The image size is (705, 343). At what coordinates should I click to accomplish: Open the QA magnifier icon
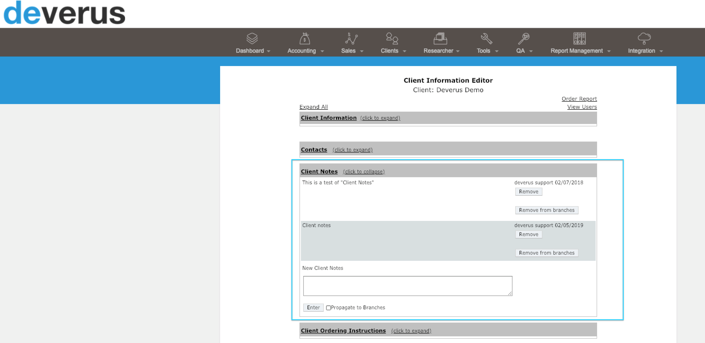pos(524,38)
